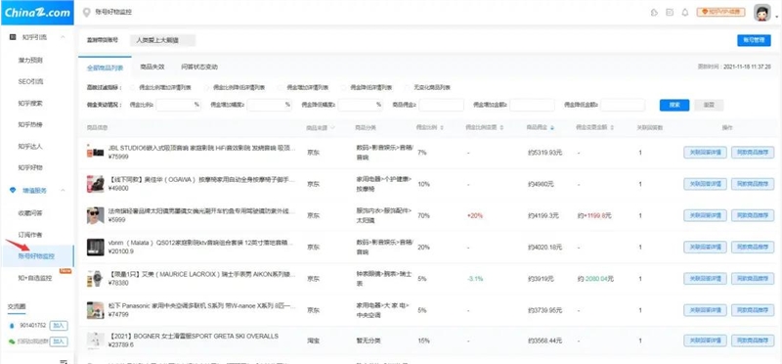Image resolution: width=782 pixels, height=364 pixels.
Task: Click the 增值服务 diamond icon
Action: pos(13,190)
